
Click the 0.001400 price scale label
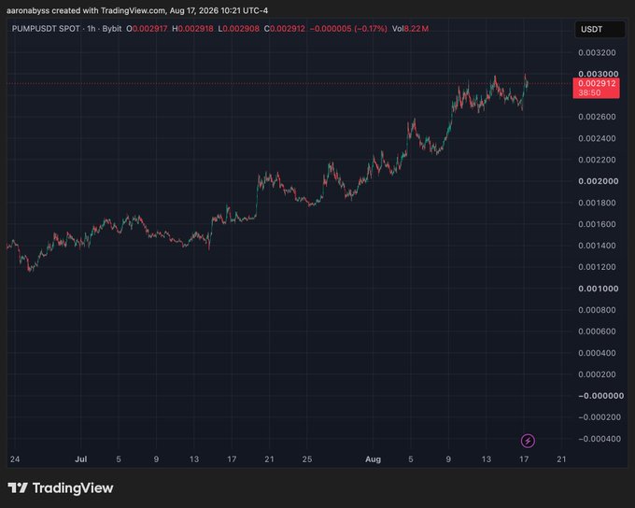point(597,246)
